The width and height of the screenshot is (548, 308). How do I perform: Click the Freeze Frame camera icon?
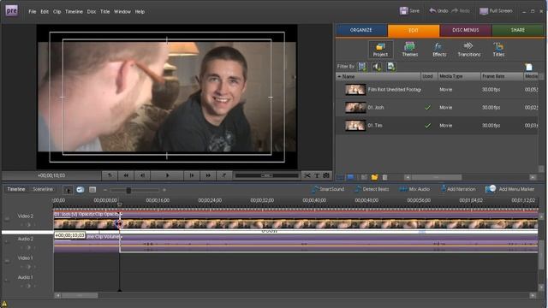click(326, 175)
